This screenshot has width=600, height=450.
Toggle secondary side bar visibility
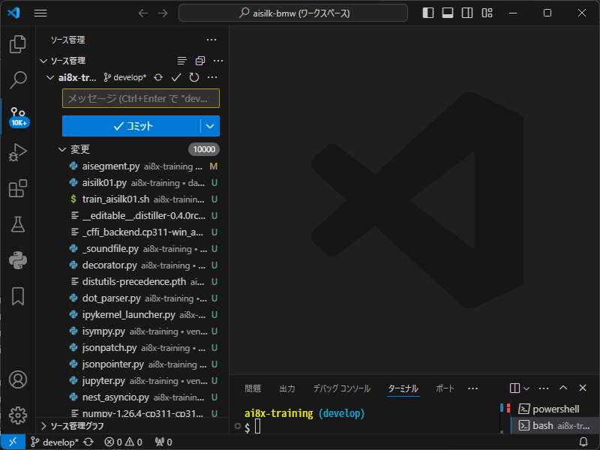[x=466, y=13]
